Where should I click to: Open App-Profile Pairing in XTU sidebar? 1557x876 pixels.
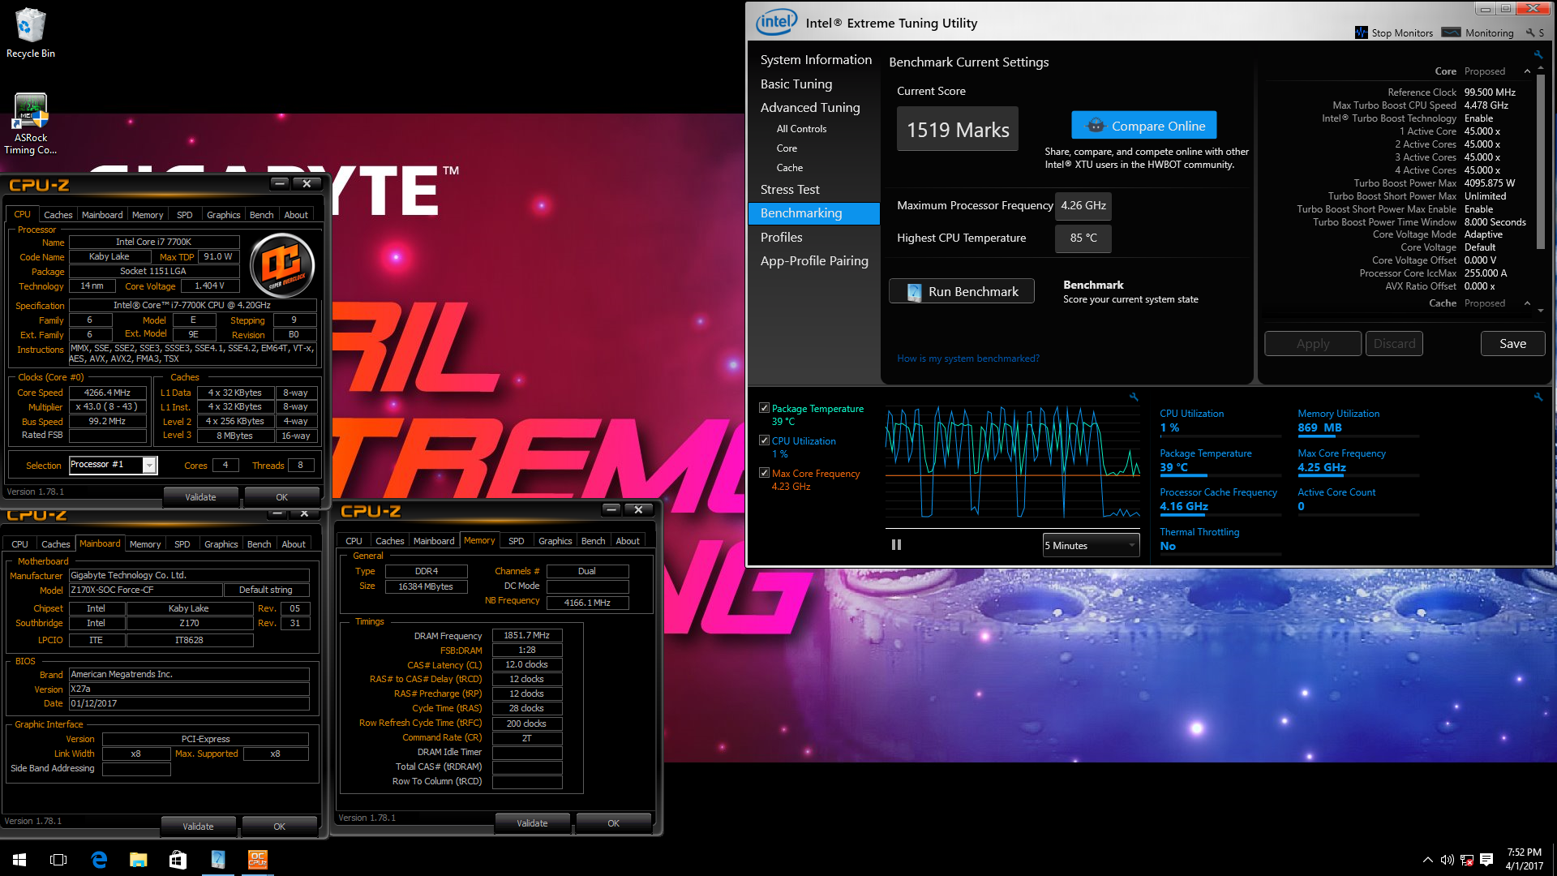(814, 261)
